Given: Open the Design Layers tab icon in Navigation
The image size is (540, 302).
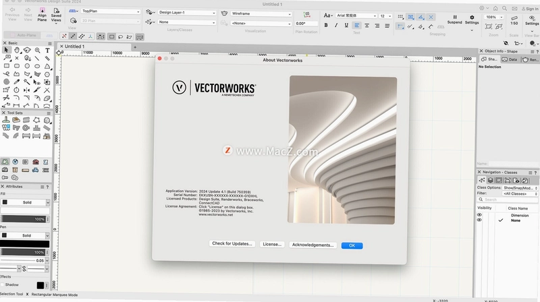Looking at the screenshot, I should tap(491, 180).
